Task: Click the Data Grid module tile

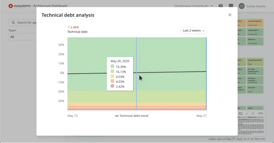Action: point(255,89)
